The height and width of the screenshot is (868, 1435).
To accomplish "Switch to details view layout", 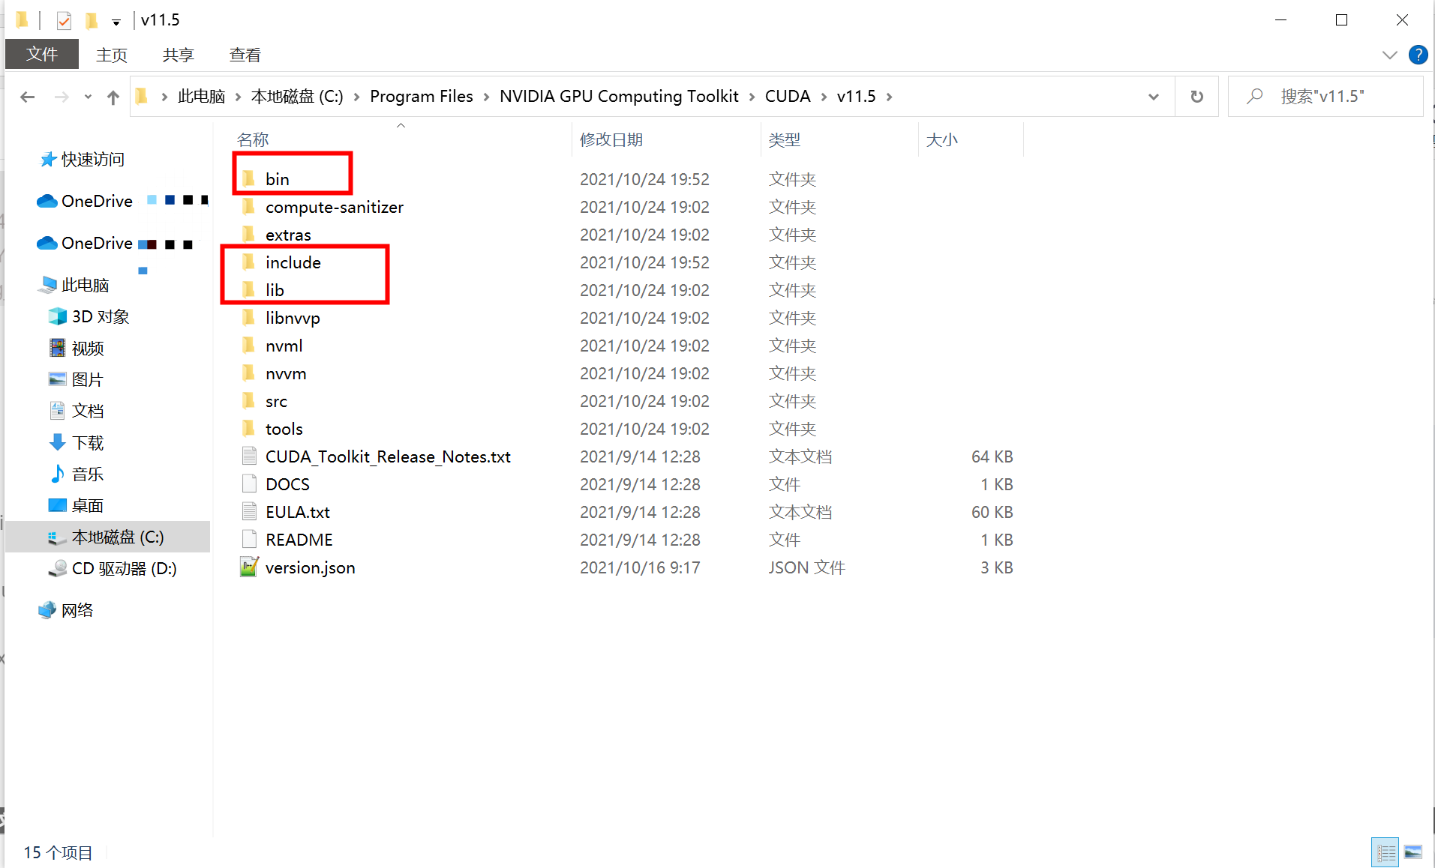I will click(1385, 853).
